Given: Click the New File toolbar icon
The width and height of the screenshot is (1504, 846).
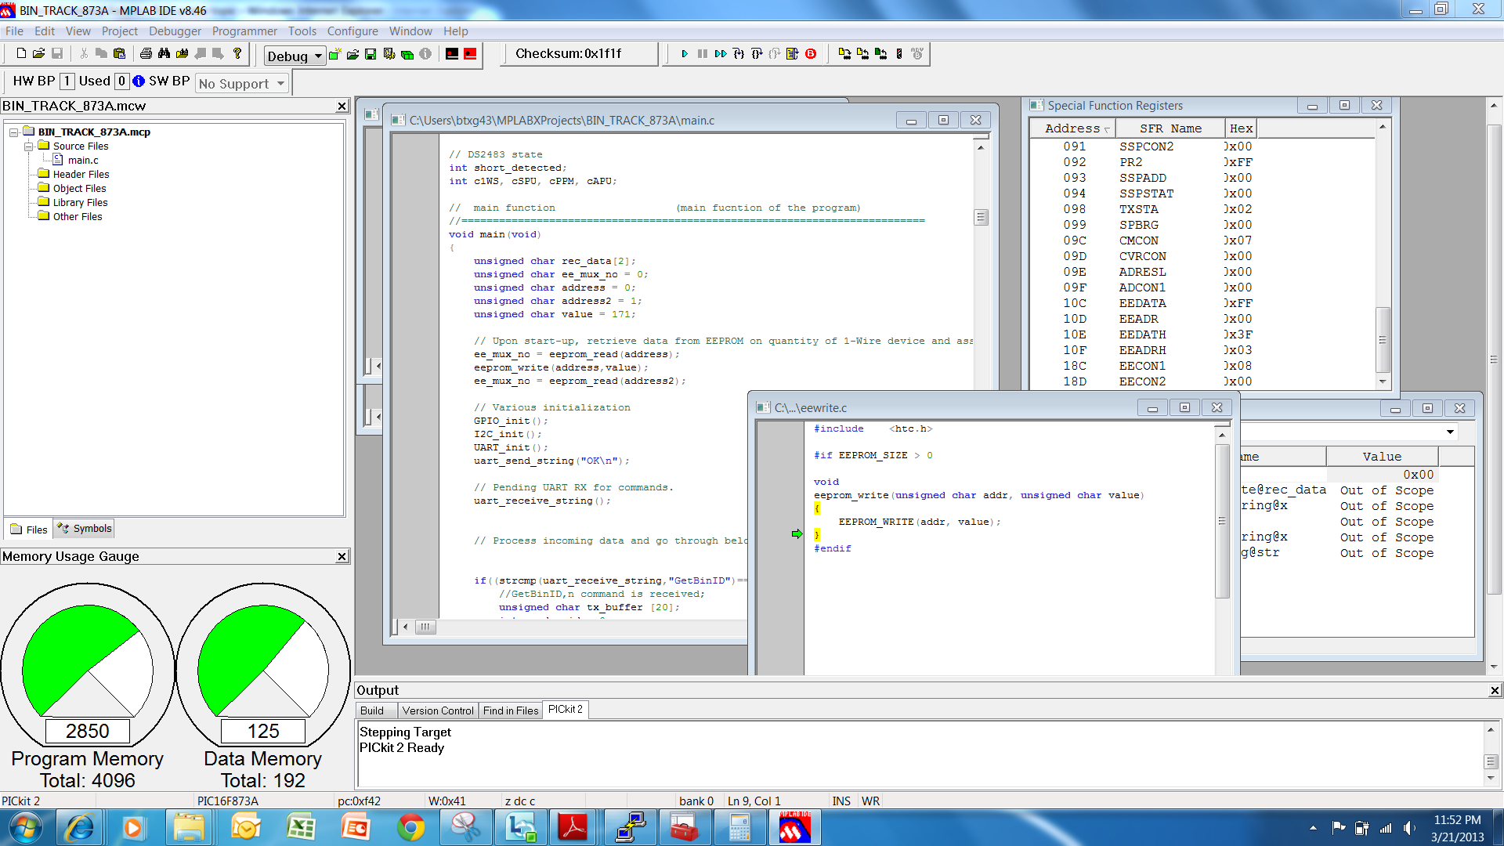Looking at the screenshot, I should (21, 54).
